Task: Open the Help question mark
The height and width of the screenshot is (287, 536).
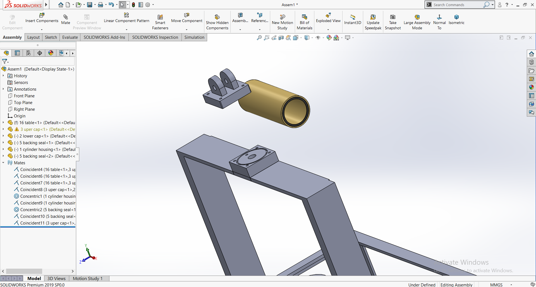Action: click(507, 5)
